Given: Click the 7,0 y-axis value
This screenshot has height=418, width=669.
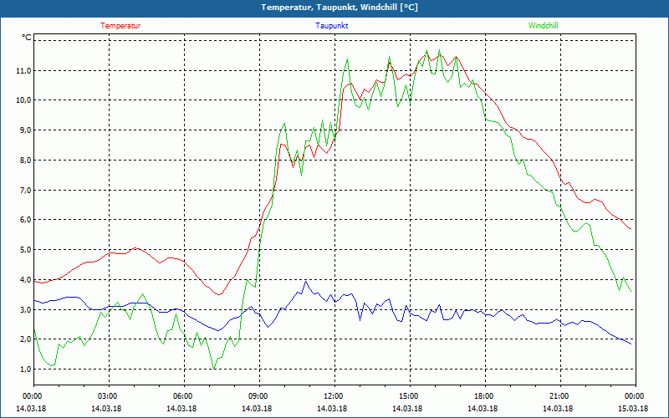Looking at the screenshot, I should click(25, 190).
